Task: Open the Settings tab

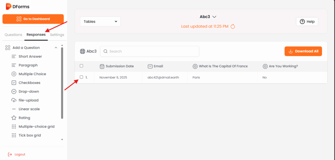Action: 57,35
